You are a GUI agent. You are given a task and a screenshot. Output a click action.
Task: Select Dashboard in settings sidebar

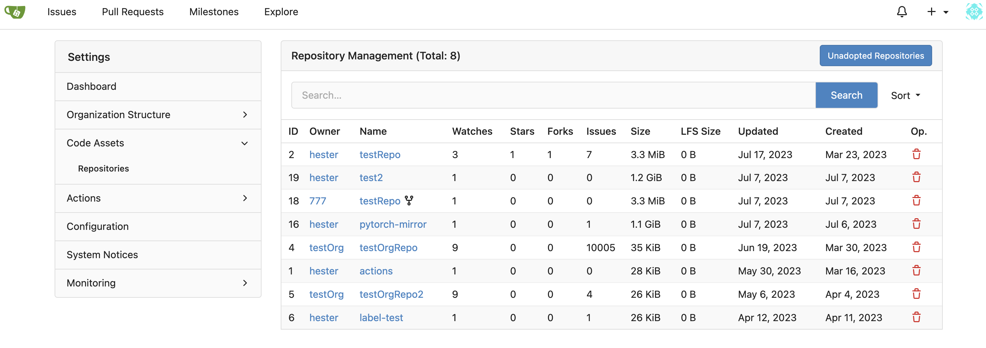point(158,86)
